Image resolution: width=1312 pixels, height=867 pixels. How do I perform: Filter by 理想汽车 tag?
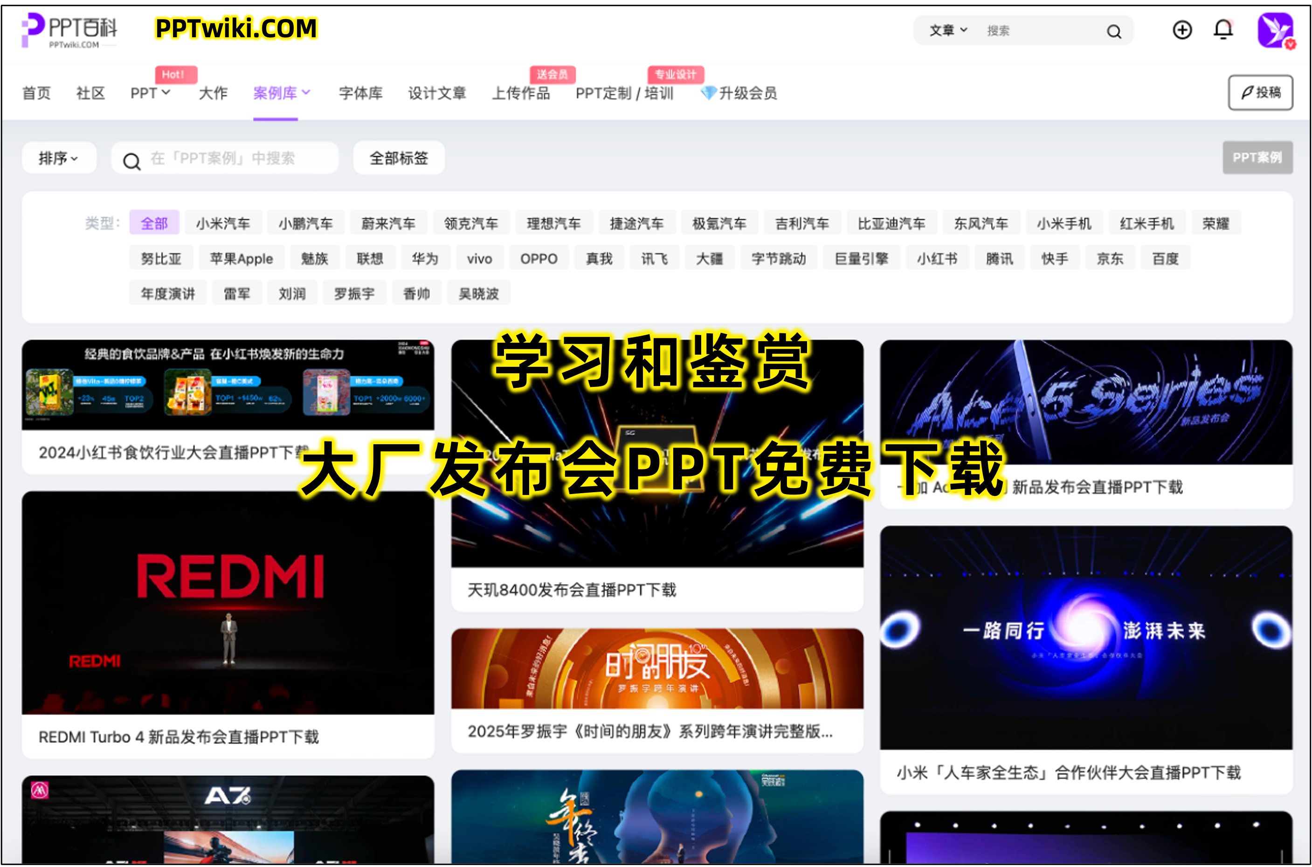[x=554, y=223]
